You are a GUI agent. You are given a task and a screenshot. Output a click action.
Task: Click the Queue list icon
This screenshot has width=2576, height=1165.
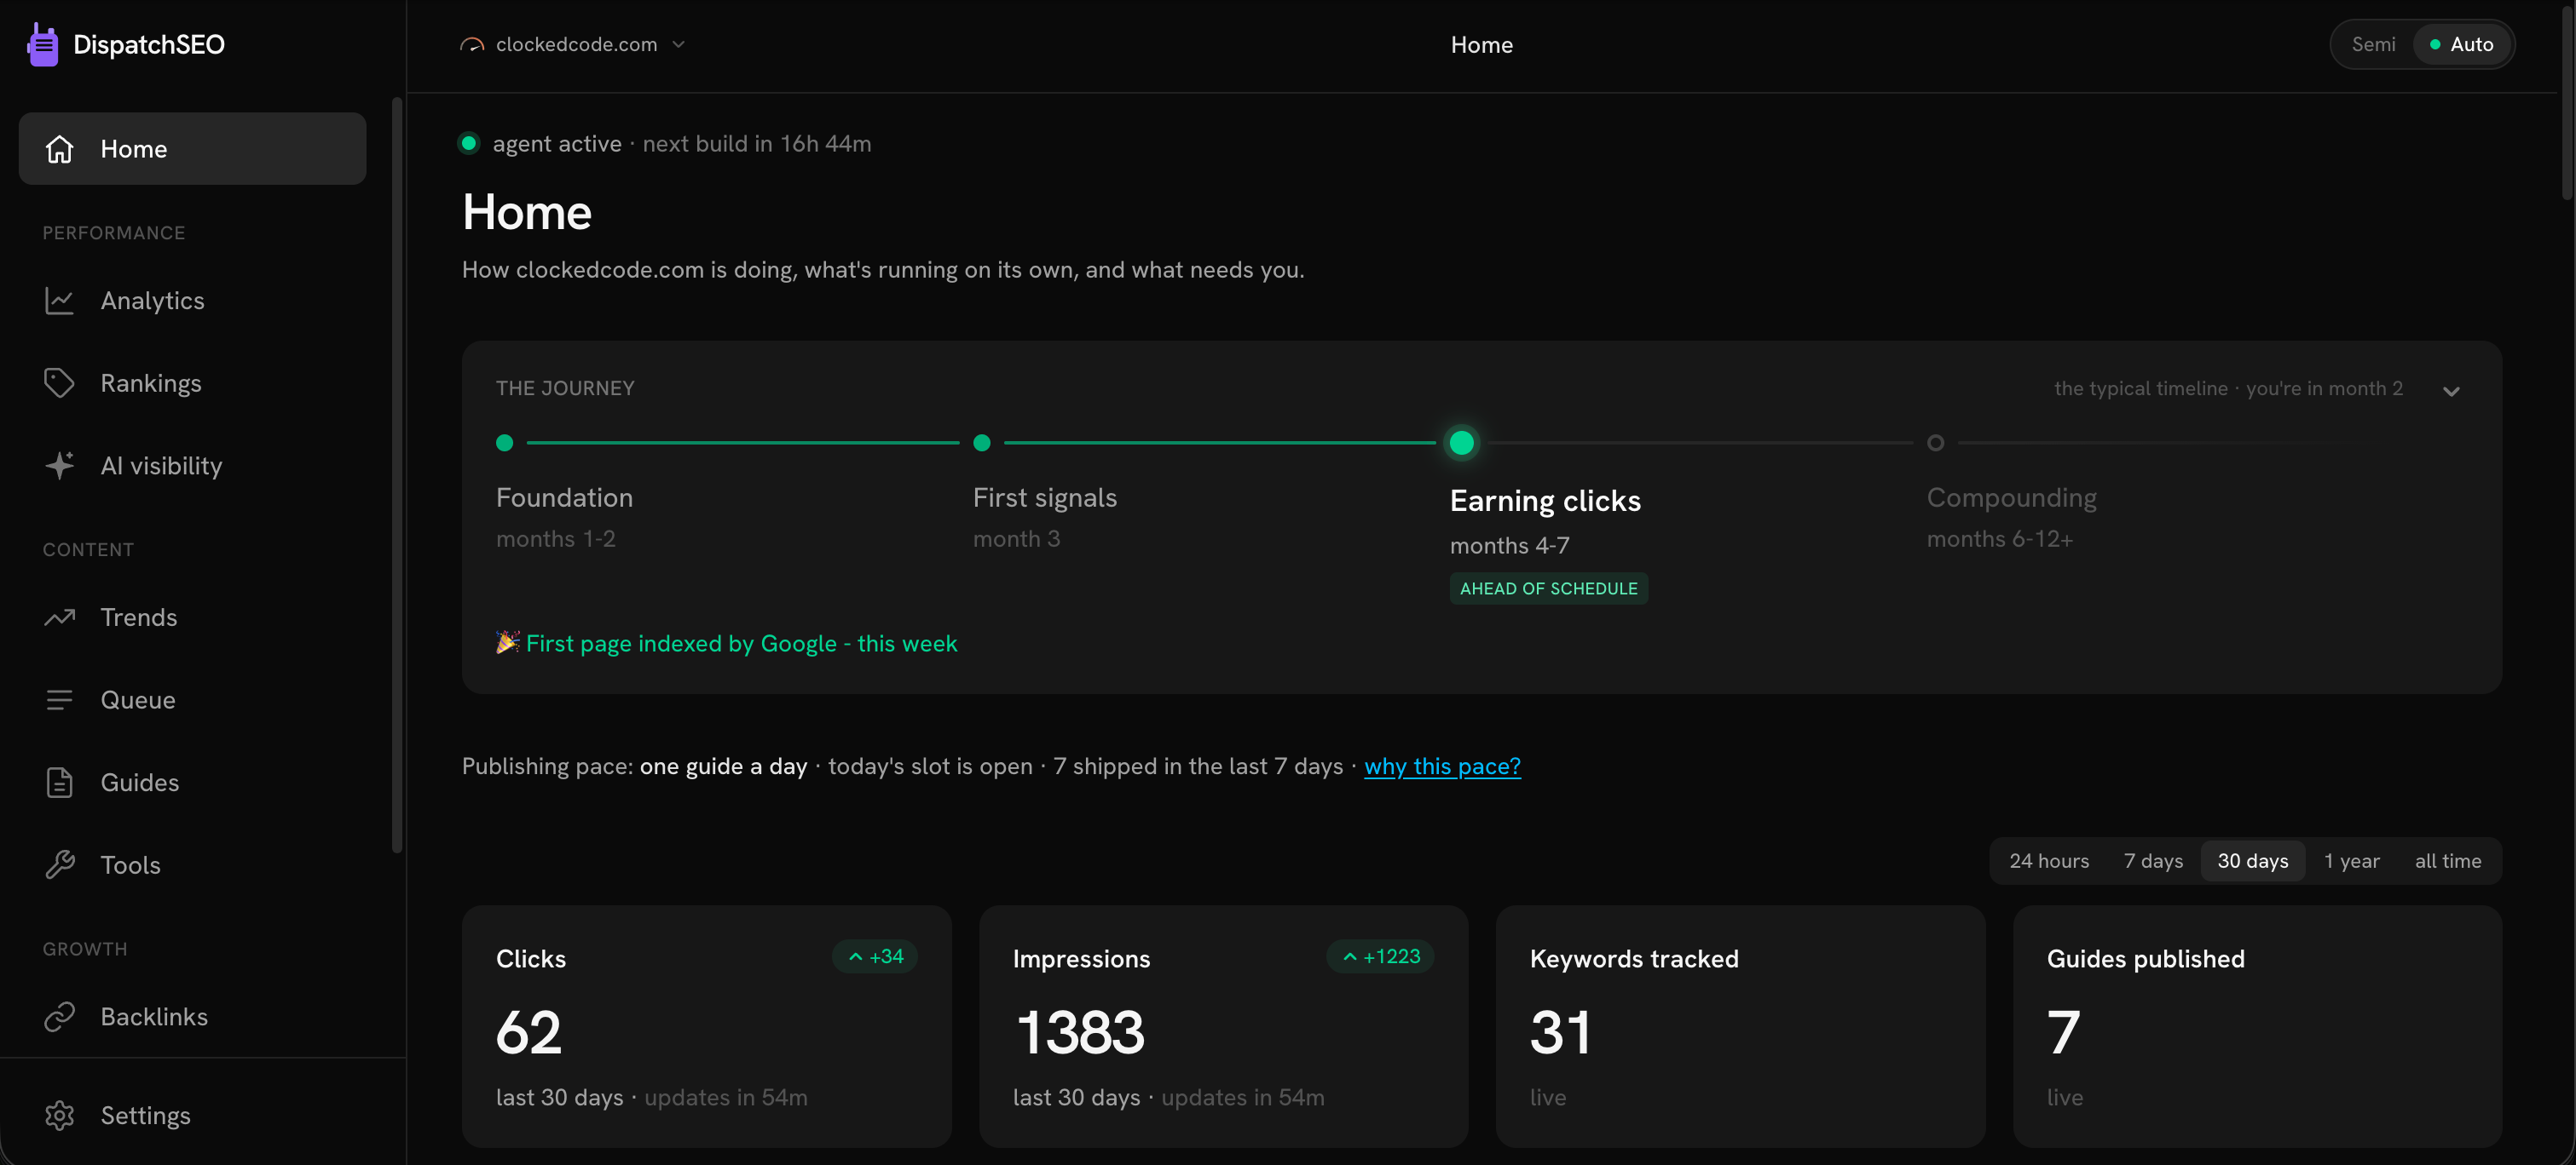(60, 700)
